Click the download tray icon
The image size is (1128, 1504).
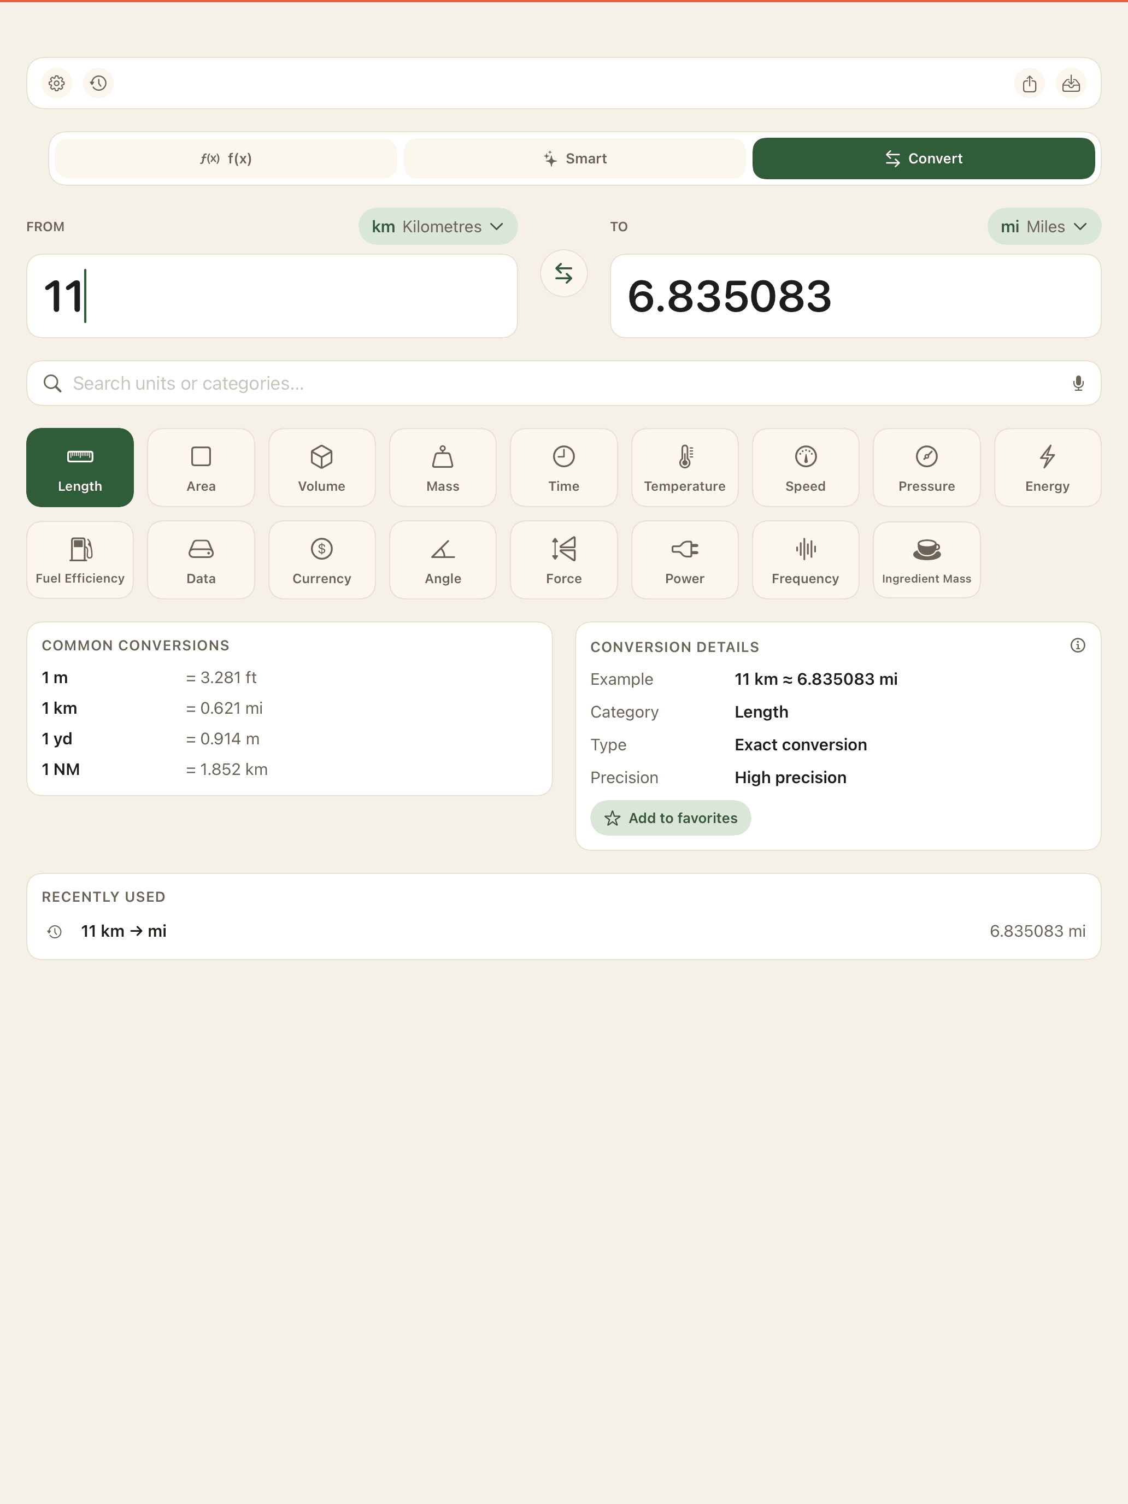pos(1071,83)
